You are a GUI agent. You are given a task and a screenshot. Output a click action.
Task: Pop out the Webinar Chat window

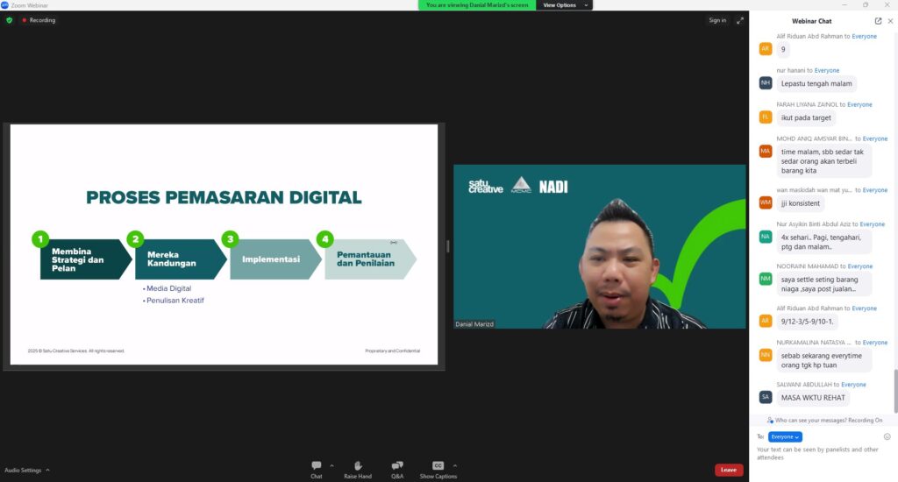878,20
